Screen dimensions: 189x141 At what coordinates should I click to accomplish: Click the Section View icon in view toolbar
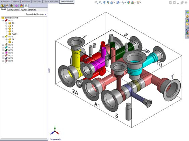point(108,3)
